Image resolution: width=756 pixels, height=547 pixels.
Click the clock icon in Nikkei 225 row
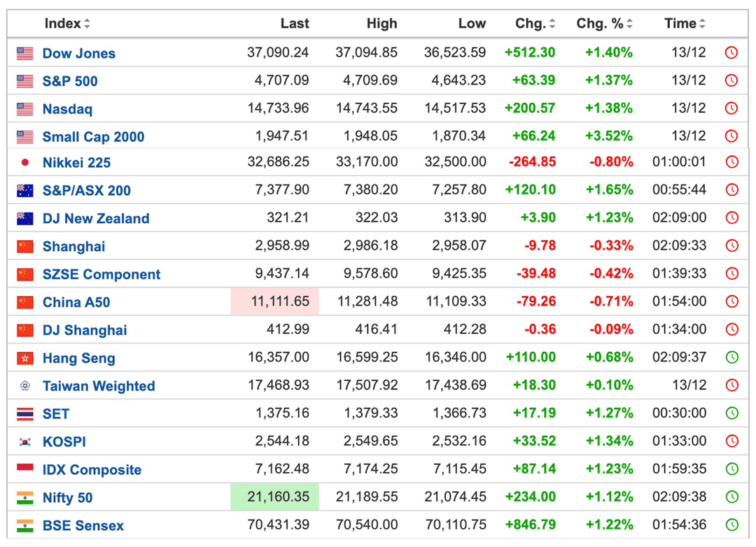[x=732, y=162]
